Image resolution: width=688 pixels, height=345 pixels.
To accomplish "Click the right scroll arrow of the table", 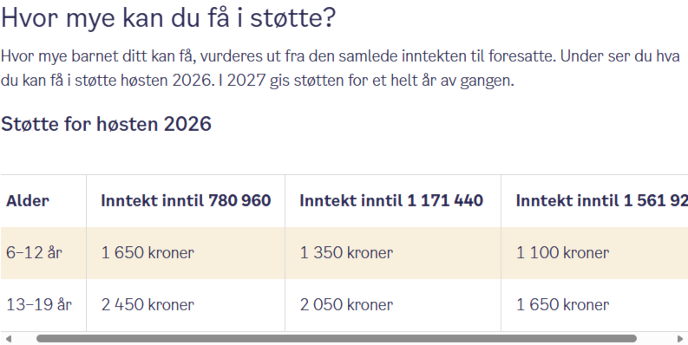I will (679, 339).
